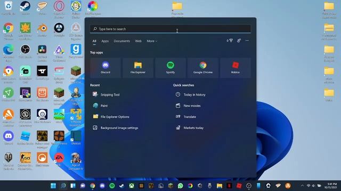Open File Explorer from Top apps

click(x=138, y=68)
